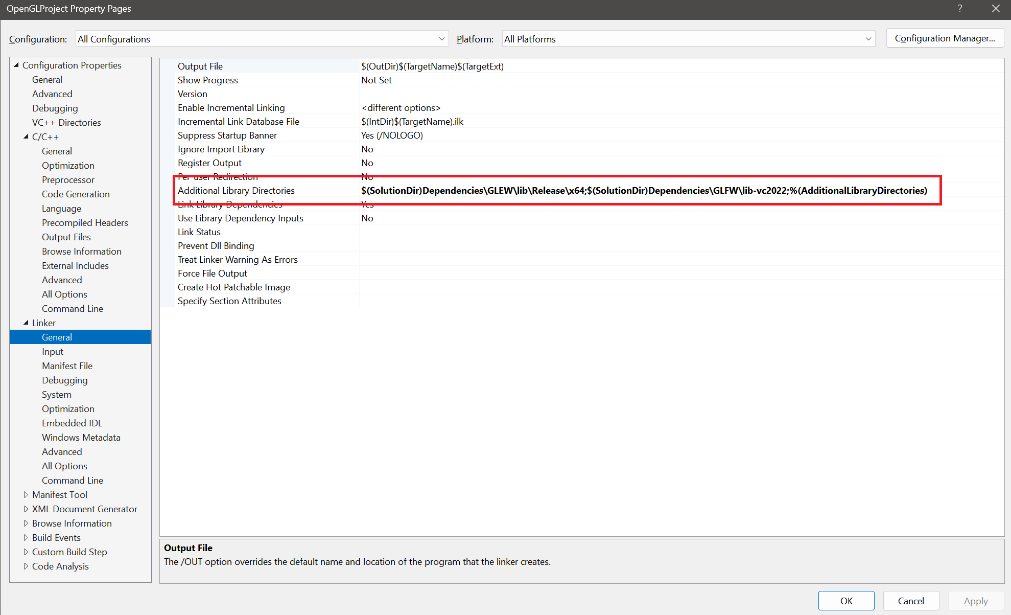1011x615 pixels.
Task: Collapse the C/C++ tree node
Action: click(26, 136)
